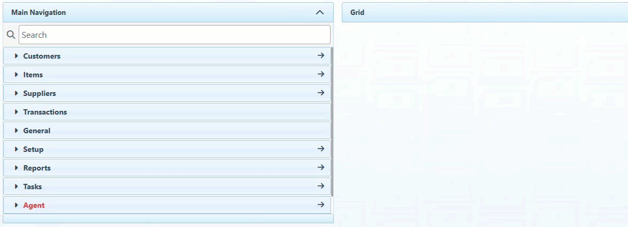Click the arrow icon next to Customers
This screenshot has width=628, height=227.
coord(320,55)
